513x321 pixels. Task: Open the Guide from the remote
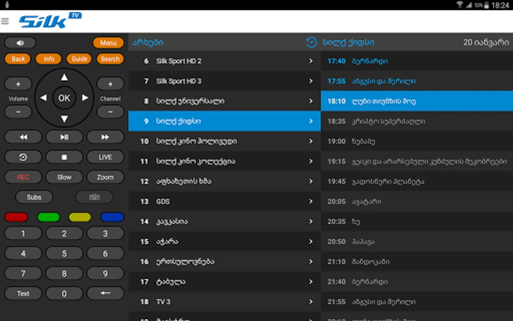79,59
